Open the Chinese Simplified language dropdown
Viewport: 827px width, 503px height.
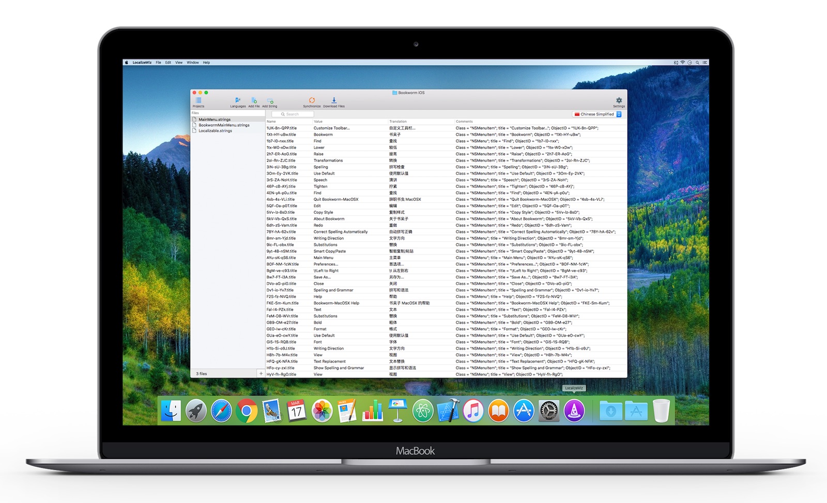pyautogui.click(x=598, y=114)
